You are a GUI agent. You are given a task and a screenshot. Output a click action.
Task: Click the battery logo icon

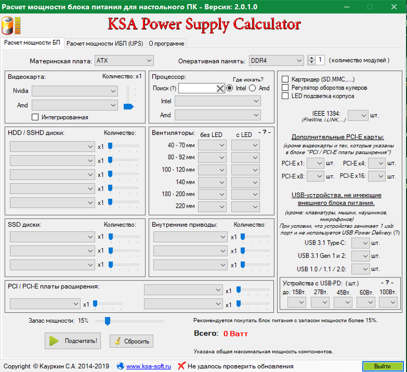point(11,25)
